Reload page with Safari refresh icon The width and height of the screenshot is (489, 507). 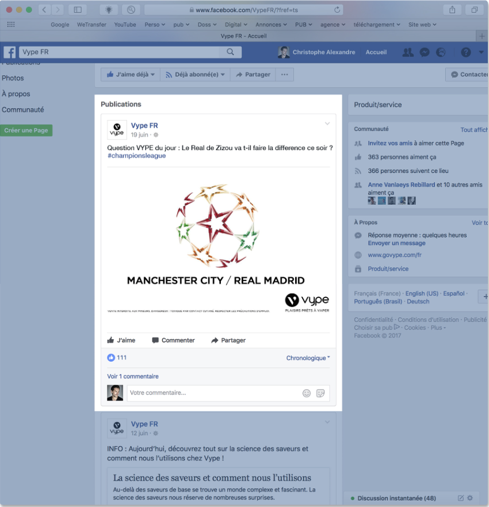(337, 10)
